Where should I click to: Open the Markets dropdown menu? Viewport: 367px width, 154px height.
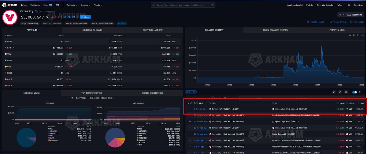pyautogui.click(x=72, y=5)
